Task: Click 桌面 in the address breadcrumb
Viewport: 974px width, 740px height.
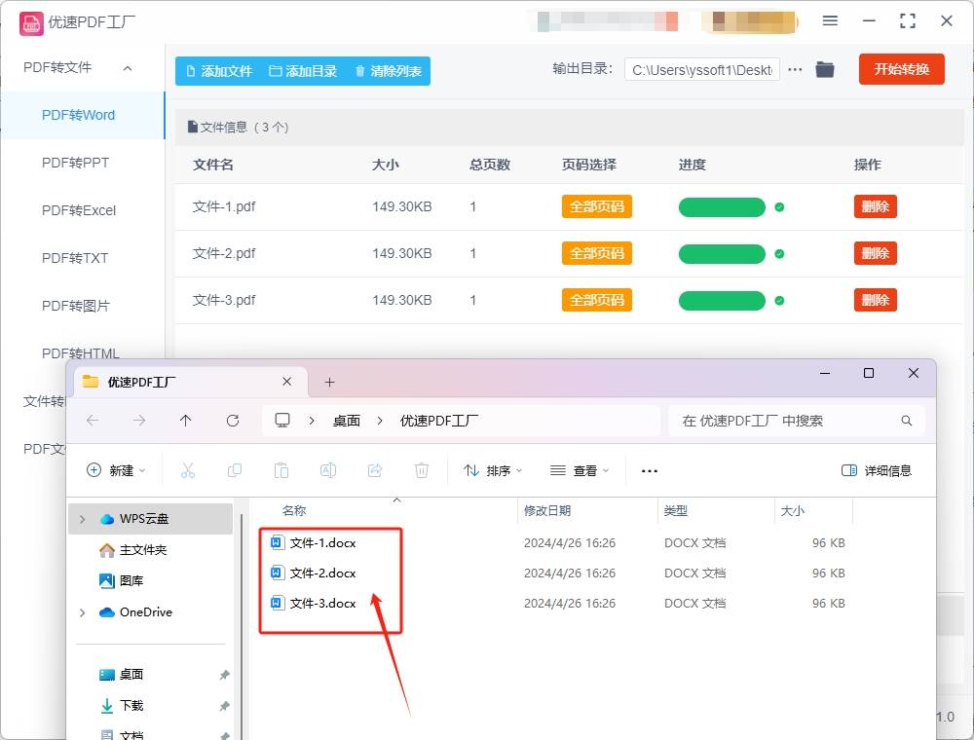Action: (x=347, y=421)
